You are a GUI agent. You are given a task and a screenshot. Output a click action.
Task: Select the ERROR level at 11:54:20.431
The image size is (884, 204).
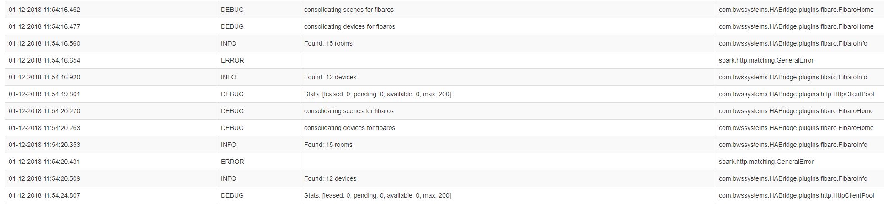tap(232, 162)
